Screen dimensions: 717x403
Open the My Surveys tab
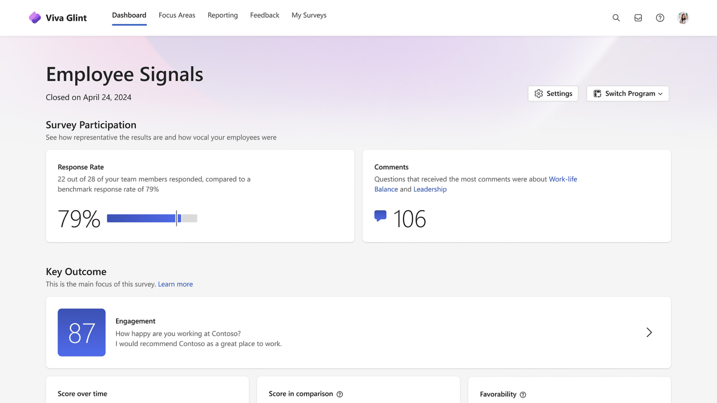click(x=309, y=15)
